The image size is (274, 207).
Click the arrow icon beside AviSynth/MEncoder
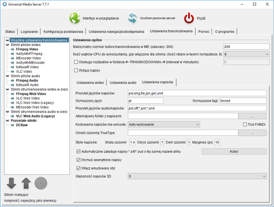tap(12, 63)
